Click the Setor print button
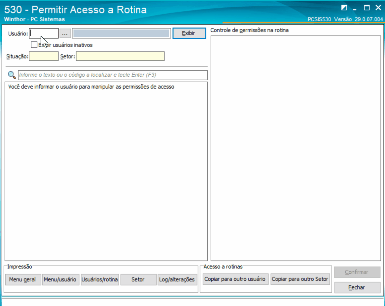This screenshot has height=306, width=385. point(138,280)
